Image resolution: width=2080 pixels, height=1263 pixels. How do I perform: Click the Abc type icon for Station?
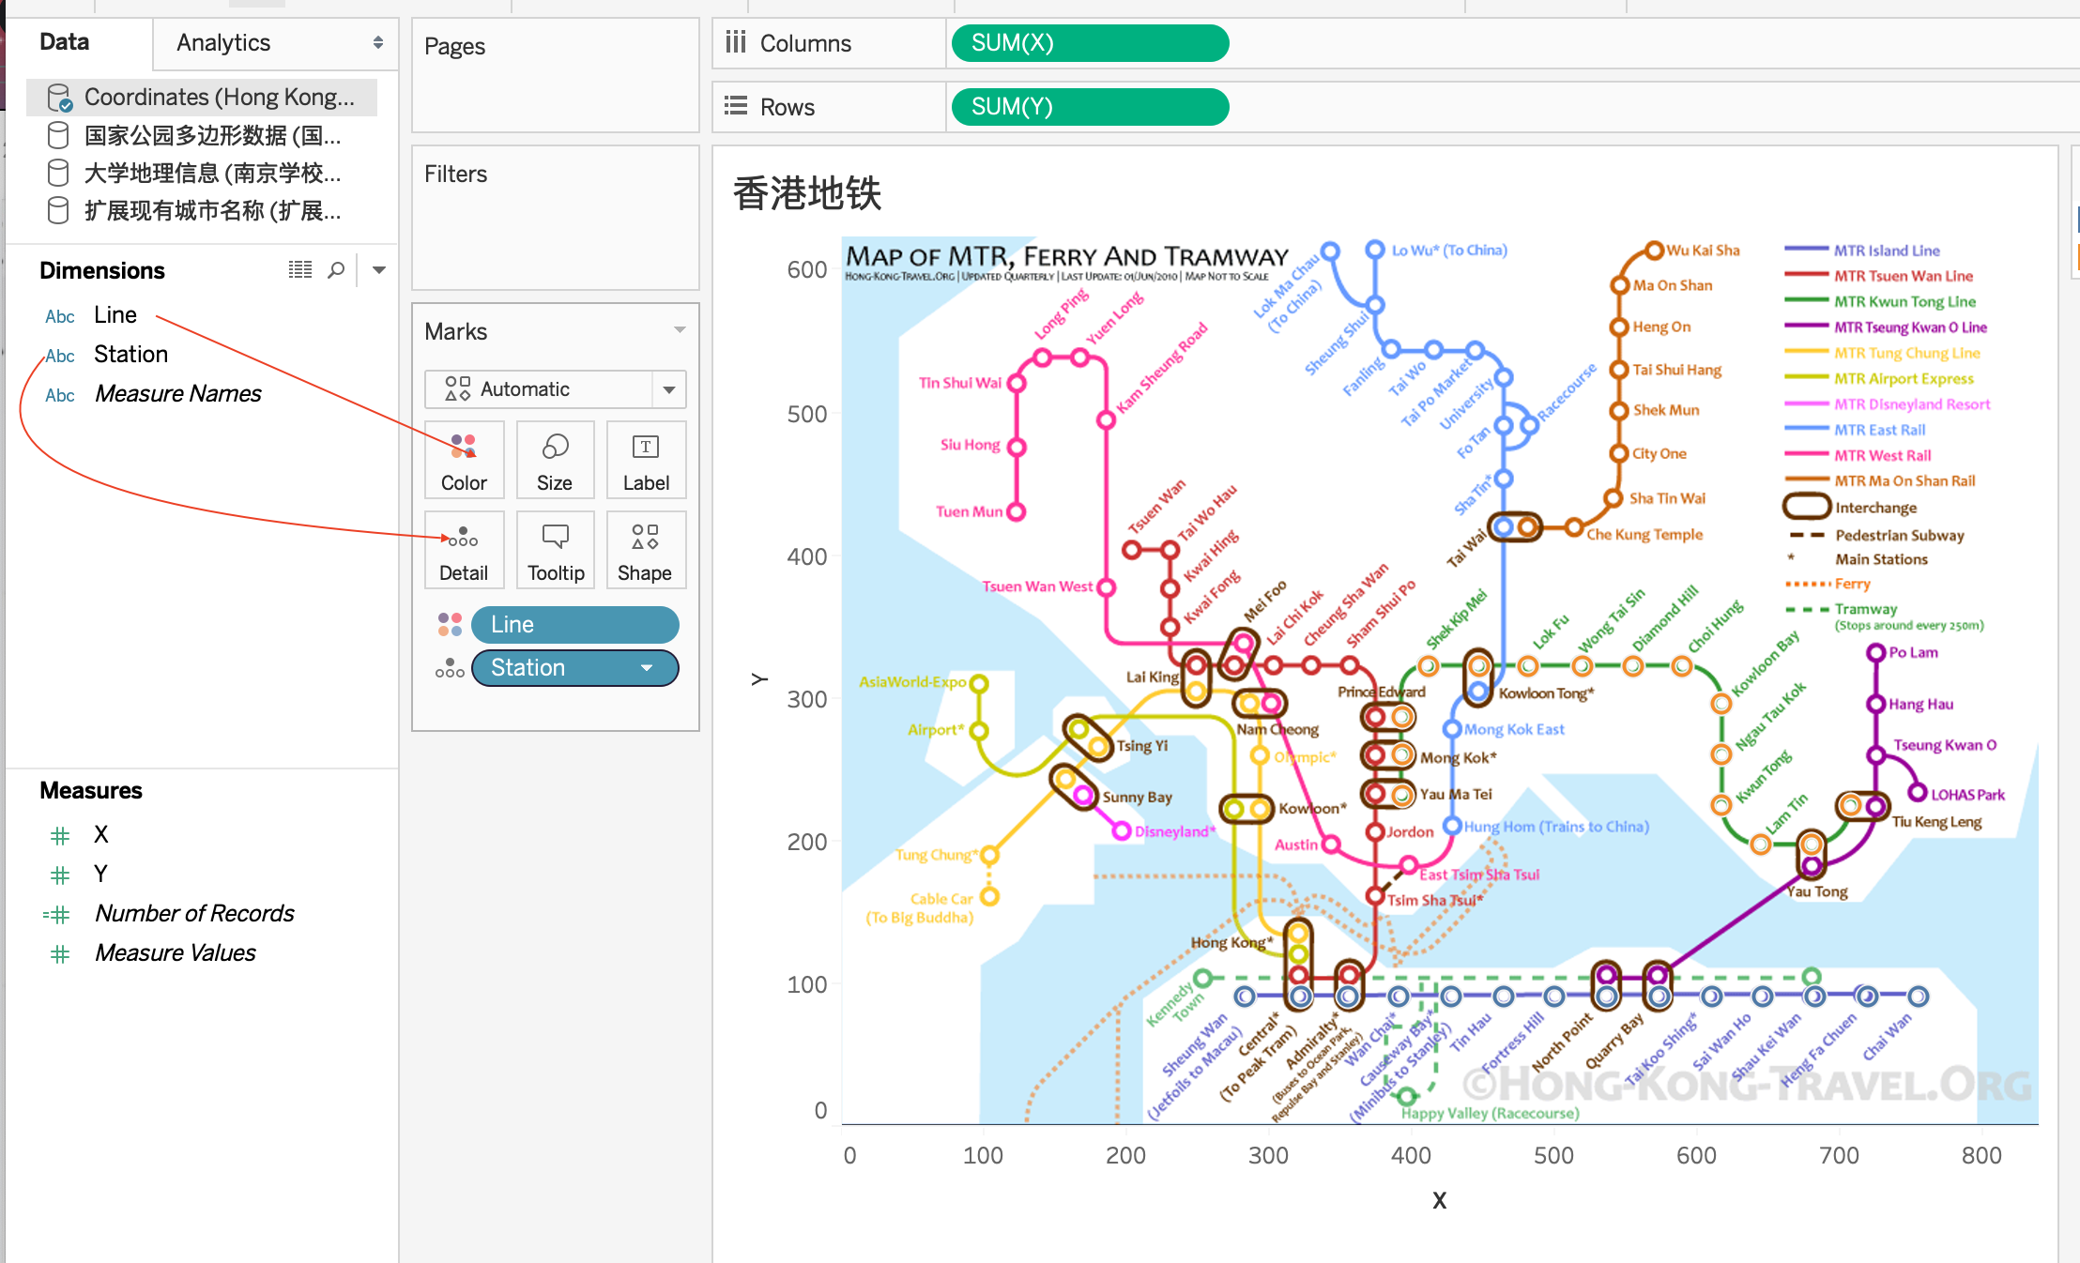point(60,356)
